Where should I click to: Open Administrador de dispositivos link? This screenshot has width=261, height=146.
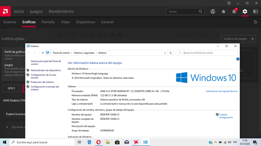(46, 70)
